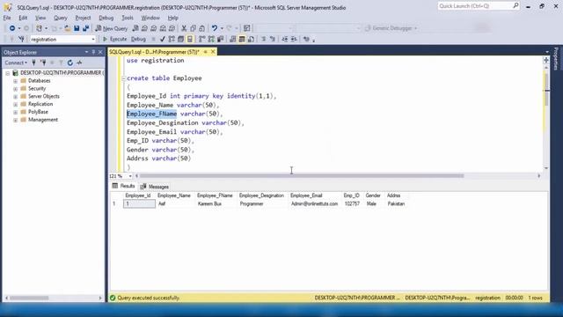Click the Open File folder icon
Screen dimensions: 563x317
tap(67, 28)
